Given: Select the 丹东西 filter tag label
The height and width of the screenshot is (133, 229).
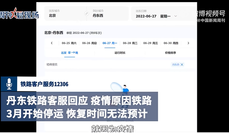Looking at the screenshot, I should (x=176, y=64).
